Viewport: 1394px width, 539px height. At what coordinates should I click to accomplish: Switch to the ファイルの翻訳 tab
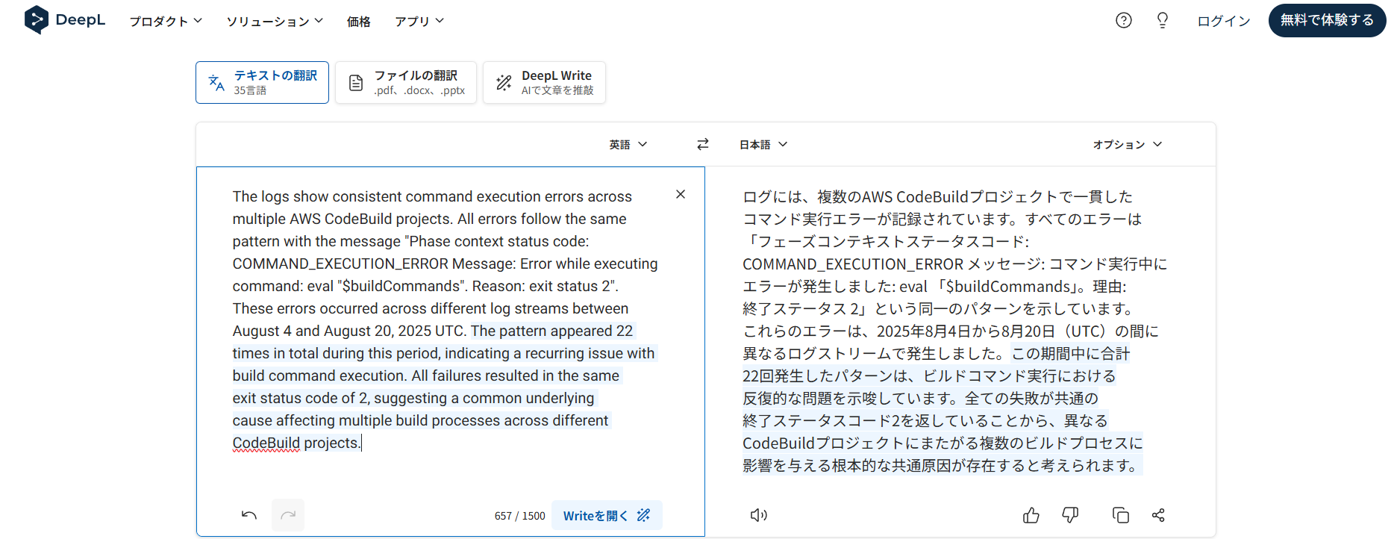[406, 82]
